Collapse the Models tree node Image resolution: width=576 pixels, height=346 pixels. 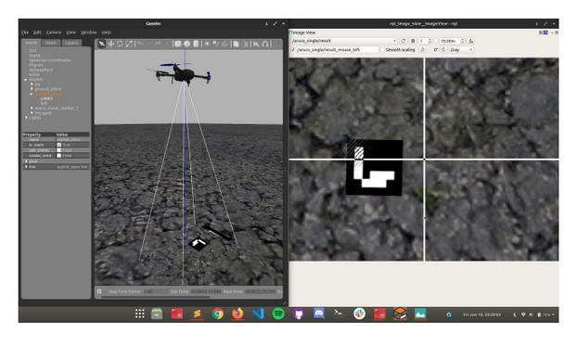(x=25, y=80)
